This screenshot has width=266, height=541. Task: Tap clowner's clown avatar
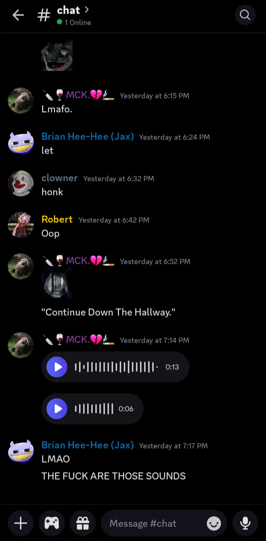[21, 183]
